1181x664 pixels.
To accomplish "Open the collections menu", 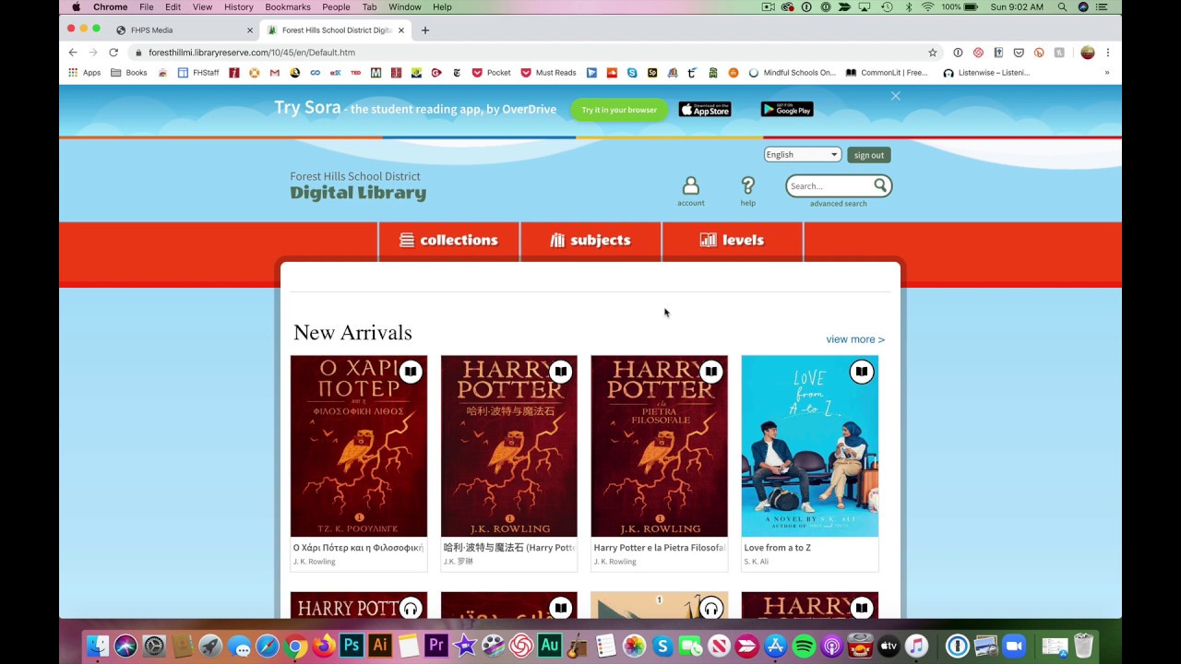I will pos(448,241).
